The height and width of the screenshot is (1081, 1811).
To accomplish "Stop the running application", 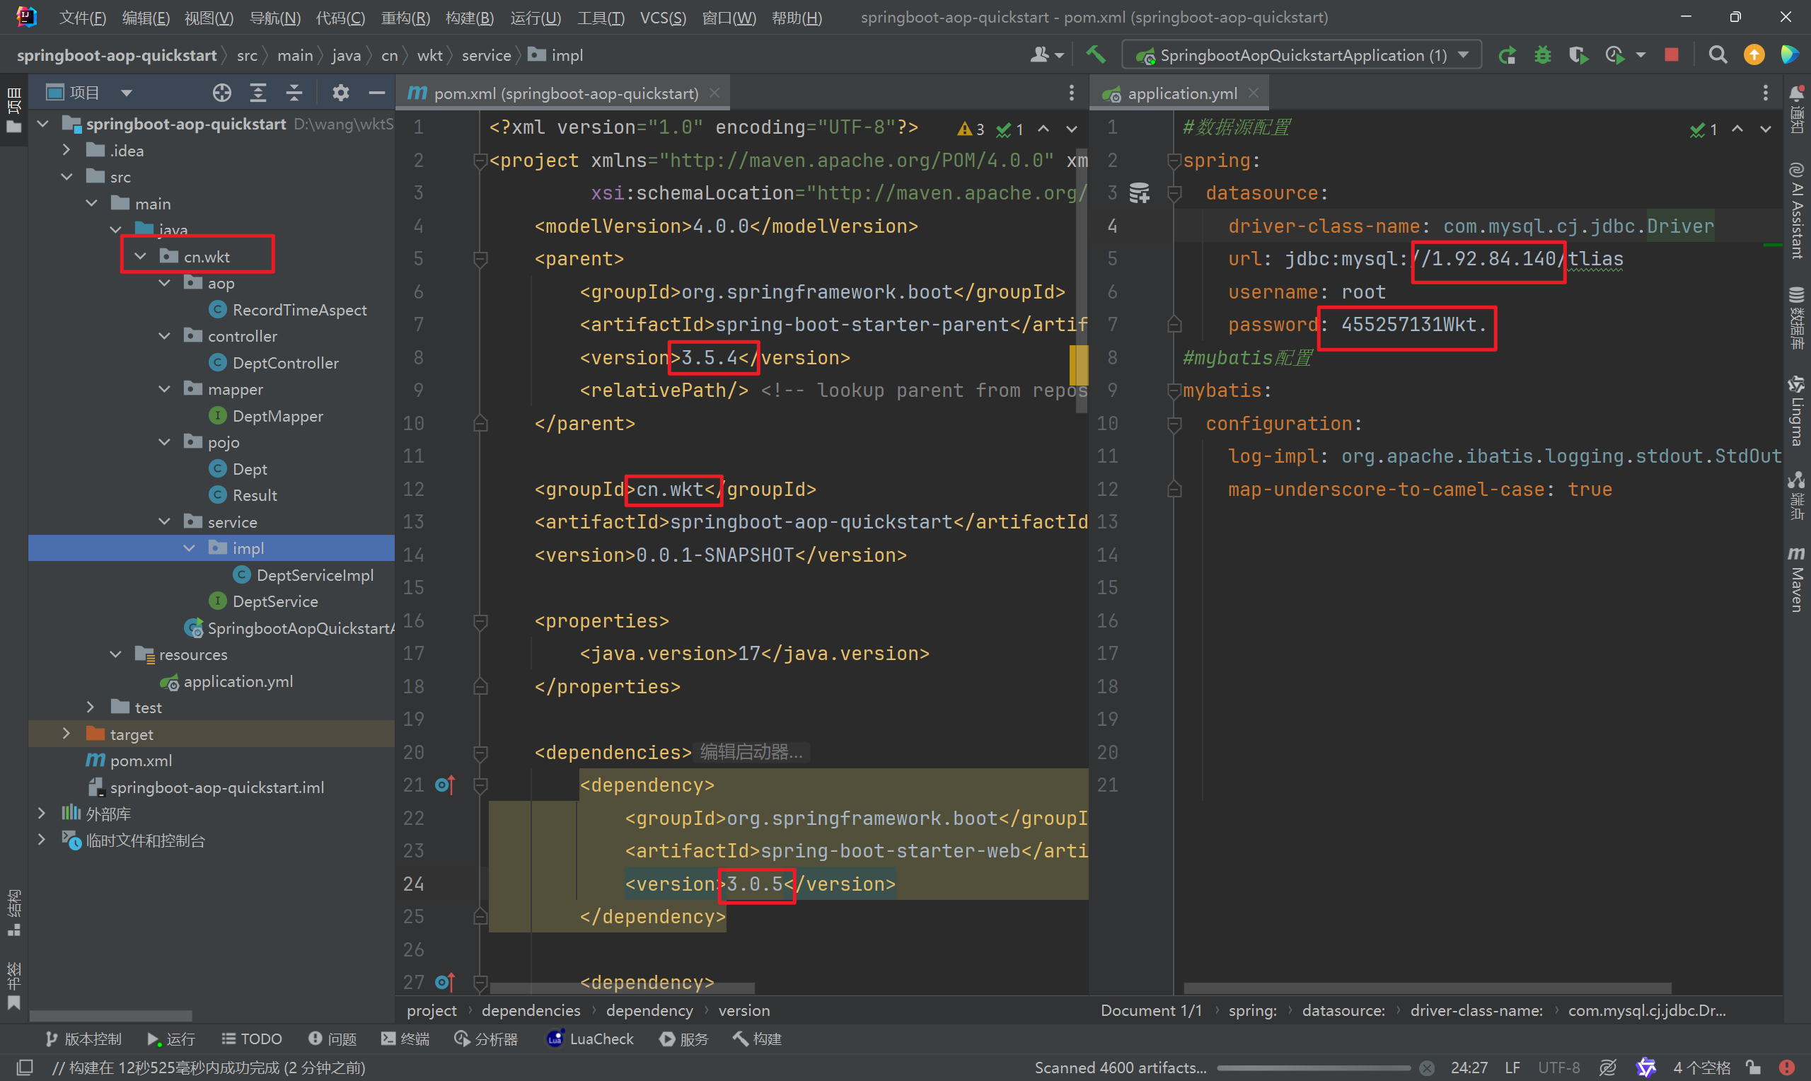I will pyautogui.click(x=1671, y=55).
